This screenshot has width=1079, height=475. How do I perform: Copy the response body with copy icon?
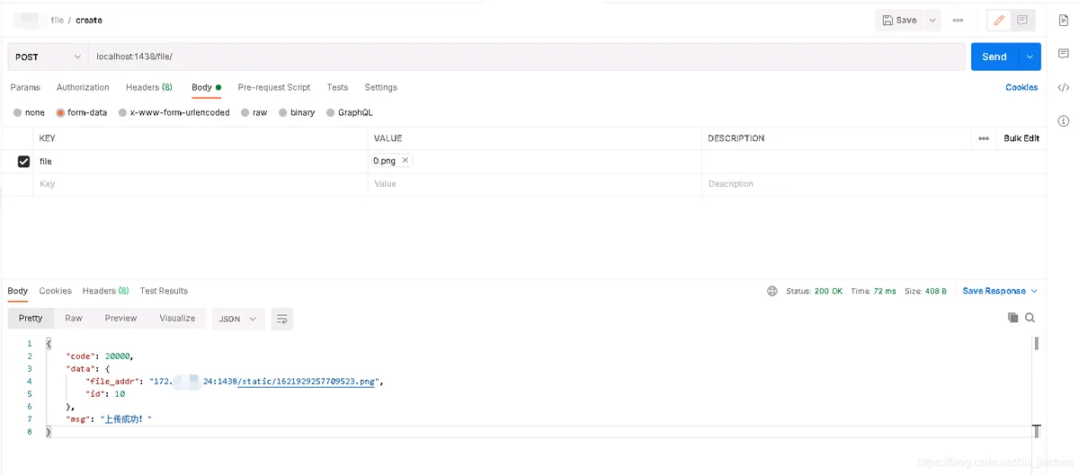[x=1013, y=318]
